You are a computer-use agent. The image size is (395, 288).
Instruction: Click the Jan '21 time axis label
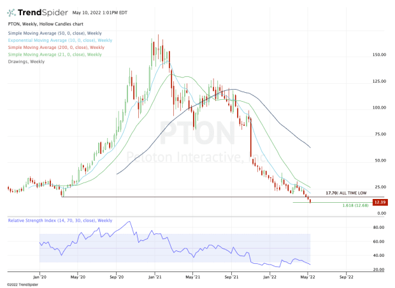point(155,277)
